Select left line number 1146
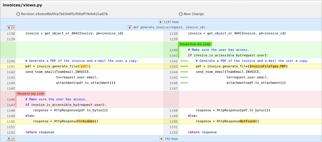Viewport: 322px width, 142px height. (11, 99)
